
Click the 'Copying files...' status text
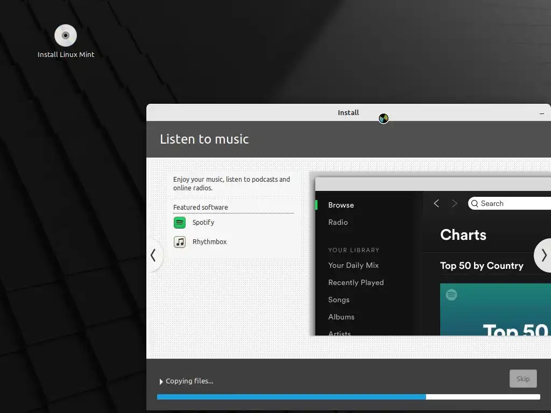[x=189, y=381]
